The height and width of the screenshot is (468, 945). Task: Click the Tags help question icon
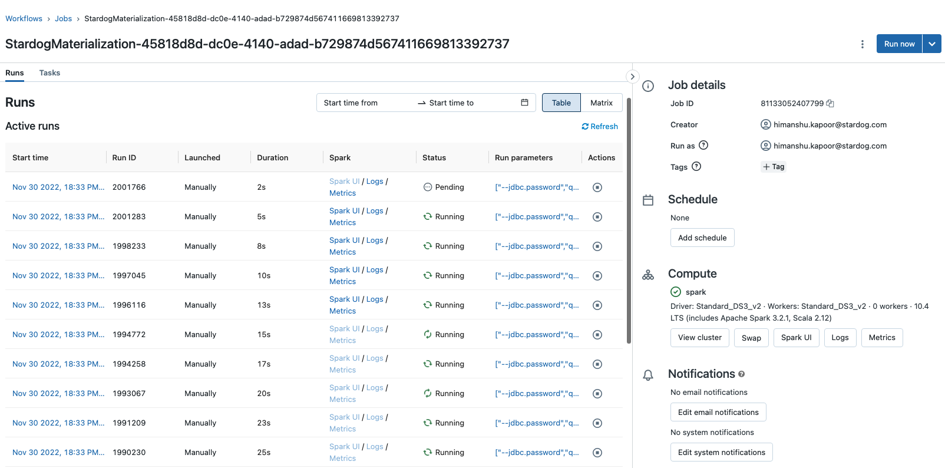tap(696, 167)
